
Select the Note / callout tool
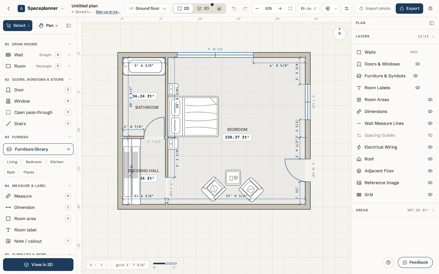(x=38, y=241)
